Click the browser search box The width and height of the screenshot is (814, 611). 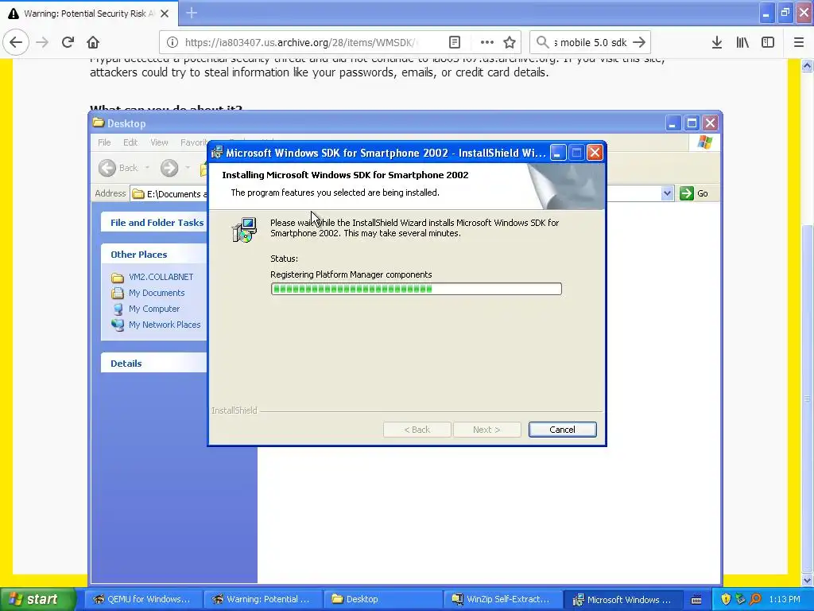[x=591, y=42]
